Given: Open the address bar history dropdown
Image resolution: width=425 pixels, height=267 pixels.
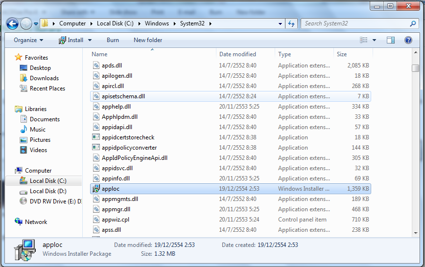Looking at the screenshot, I should tap(280, 24).
